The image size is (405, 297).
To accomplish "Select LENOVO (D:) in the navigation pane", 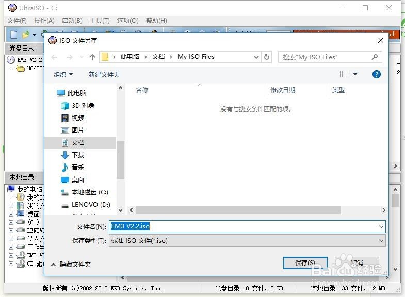I will pos(86,205).
